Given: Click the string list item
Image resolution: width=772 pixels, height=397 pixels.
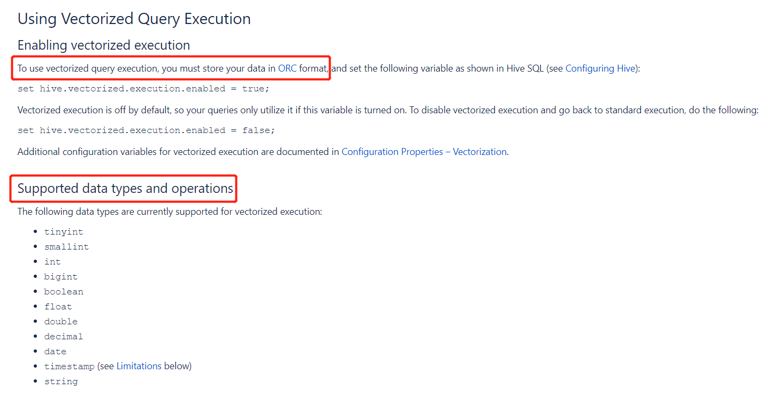Looking at the screenshot, I should [x=60, y=382].
